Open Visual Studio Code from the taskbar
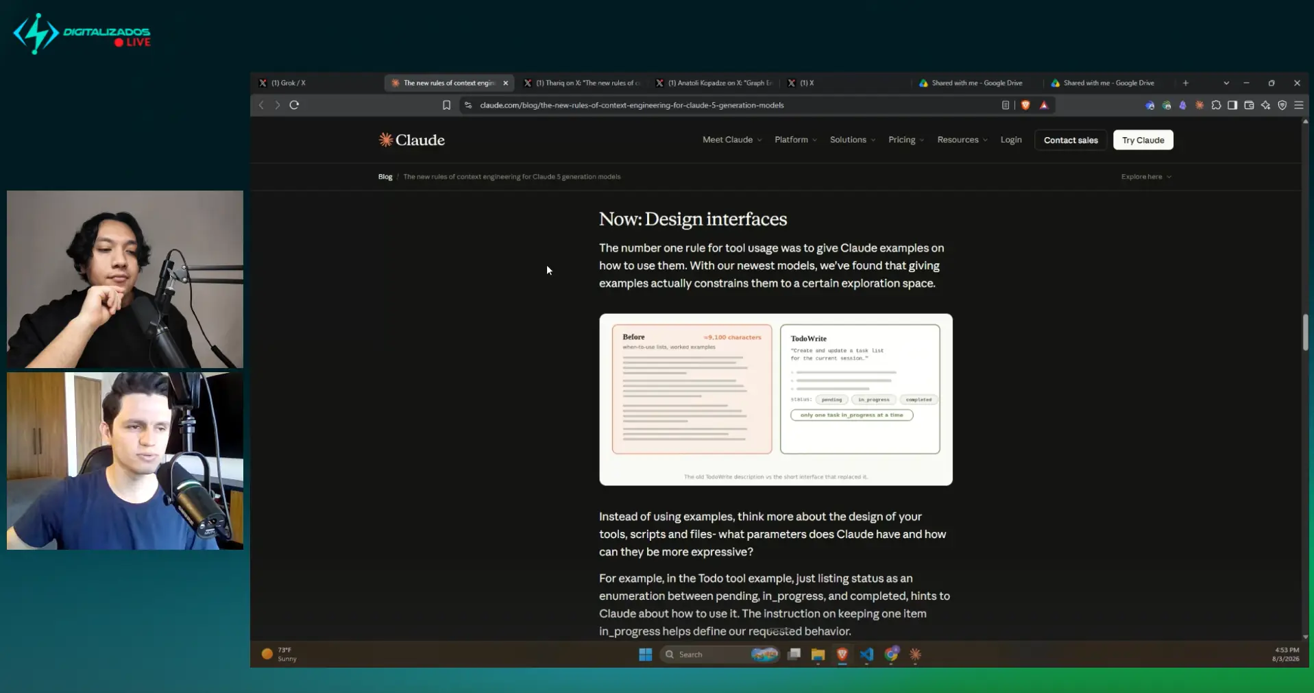 [x=866, y=655]
